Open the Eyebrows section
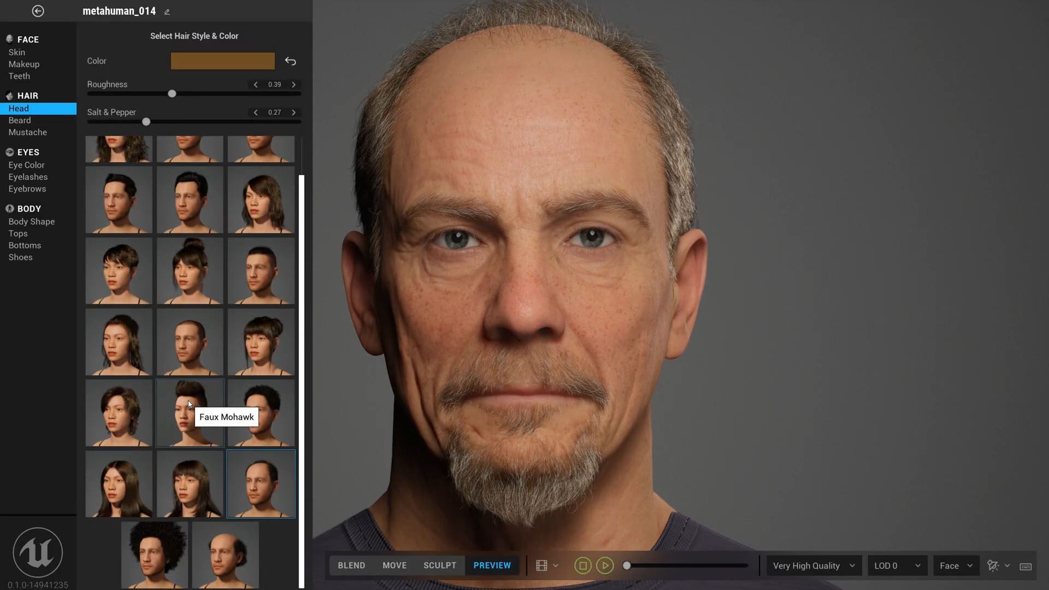The image size is (1049, 590). (27, 189)
